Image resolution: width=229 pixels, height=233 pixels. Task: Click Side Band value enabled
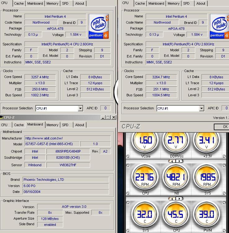[x=50, y=225]
